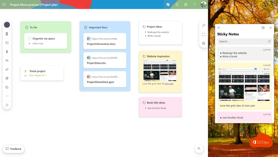The image size is (278, 157).
Task: Open the notifications bell
Action: [177, 5]
